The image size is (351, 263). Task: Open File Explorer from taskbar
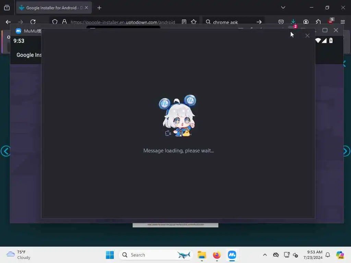click(202, 255)
